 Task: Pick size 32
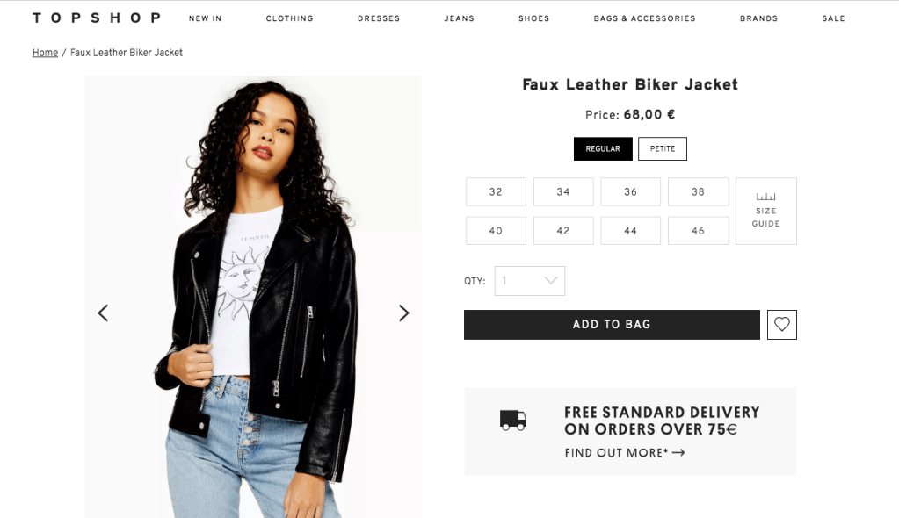pos(496,192)
